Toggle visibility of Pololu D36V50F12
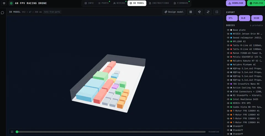 coord(228,57)
